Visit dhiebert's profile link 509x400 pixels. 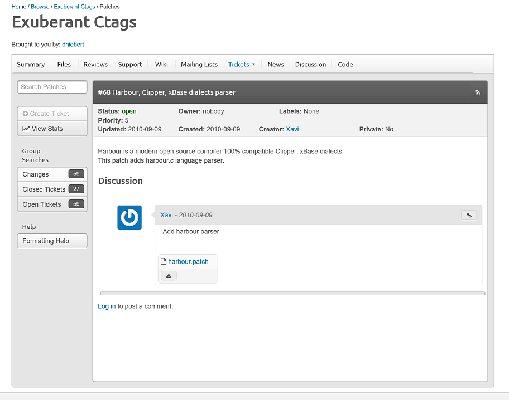pyautogui.click(x=73, y=44)
